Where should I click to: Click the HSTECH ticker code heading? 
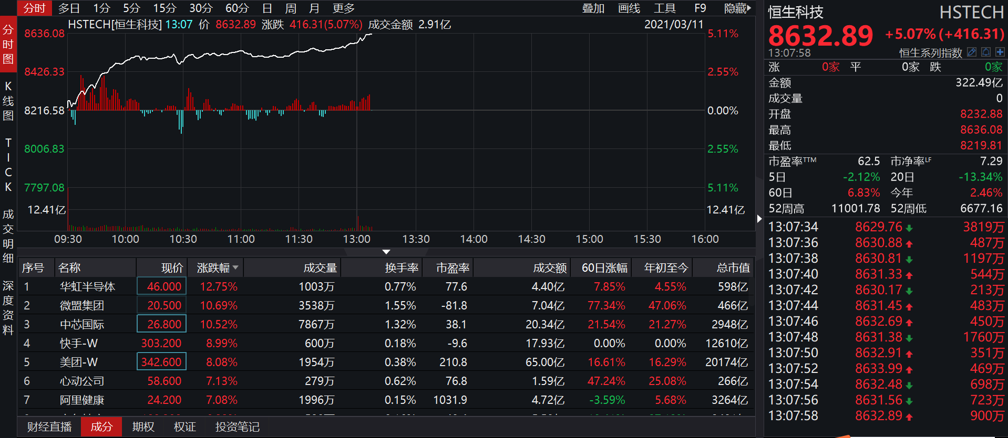[x=971, y=12]
